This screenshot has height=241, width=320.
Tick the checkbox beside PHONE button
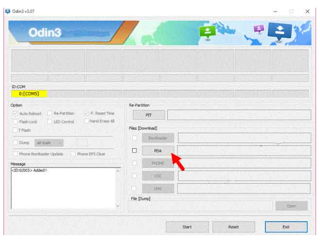tap(134, 163)
